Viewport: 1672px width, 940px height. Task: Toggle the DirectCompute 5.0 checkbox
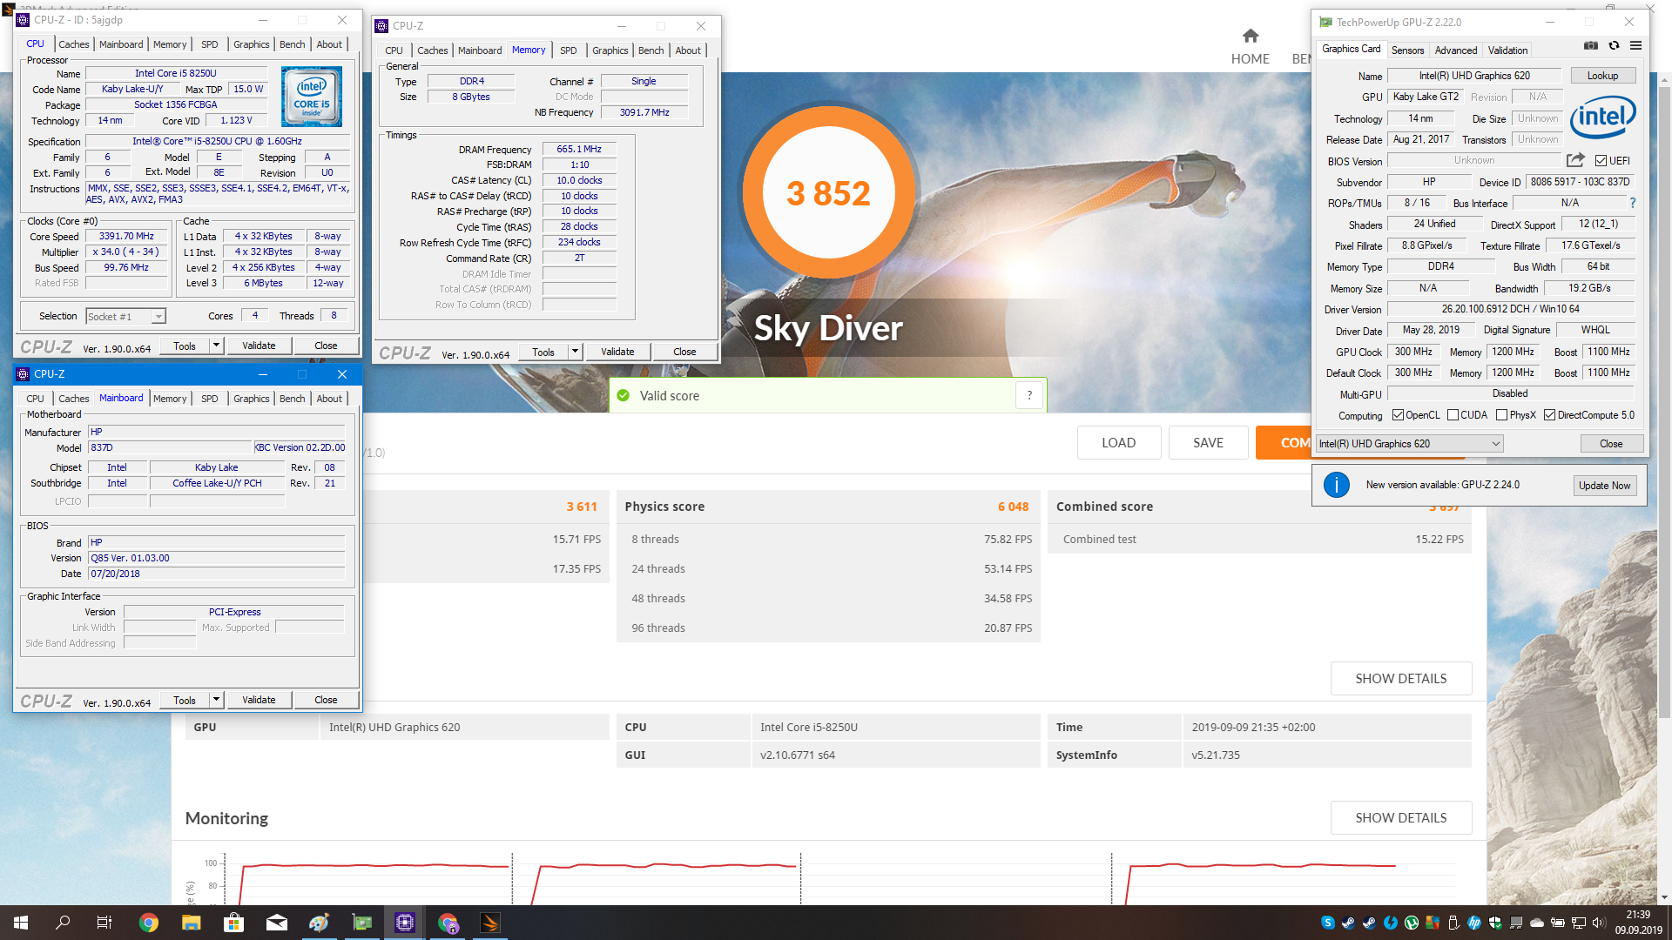[1549, 415]
